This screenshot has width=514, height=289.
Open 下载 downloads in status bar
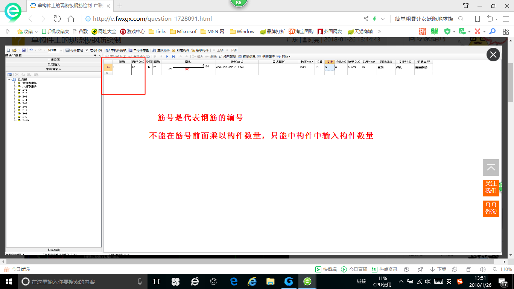438,269
